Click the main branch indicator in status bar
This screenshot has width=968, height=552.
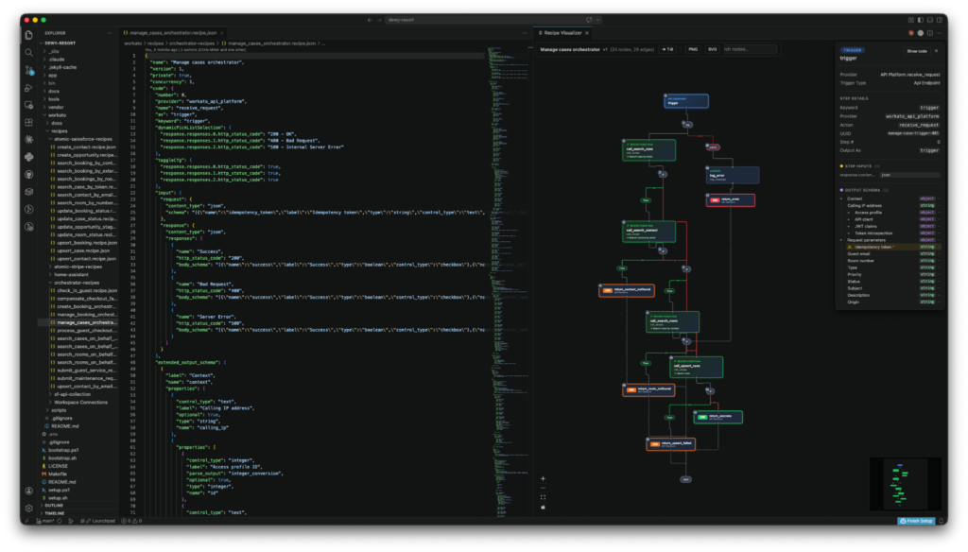[45, 521]
